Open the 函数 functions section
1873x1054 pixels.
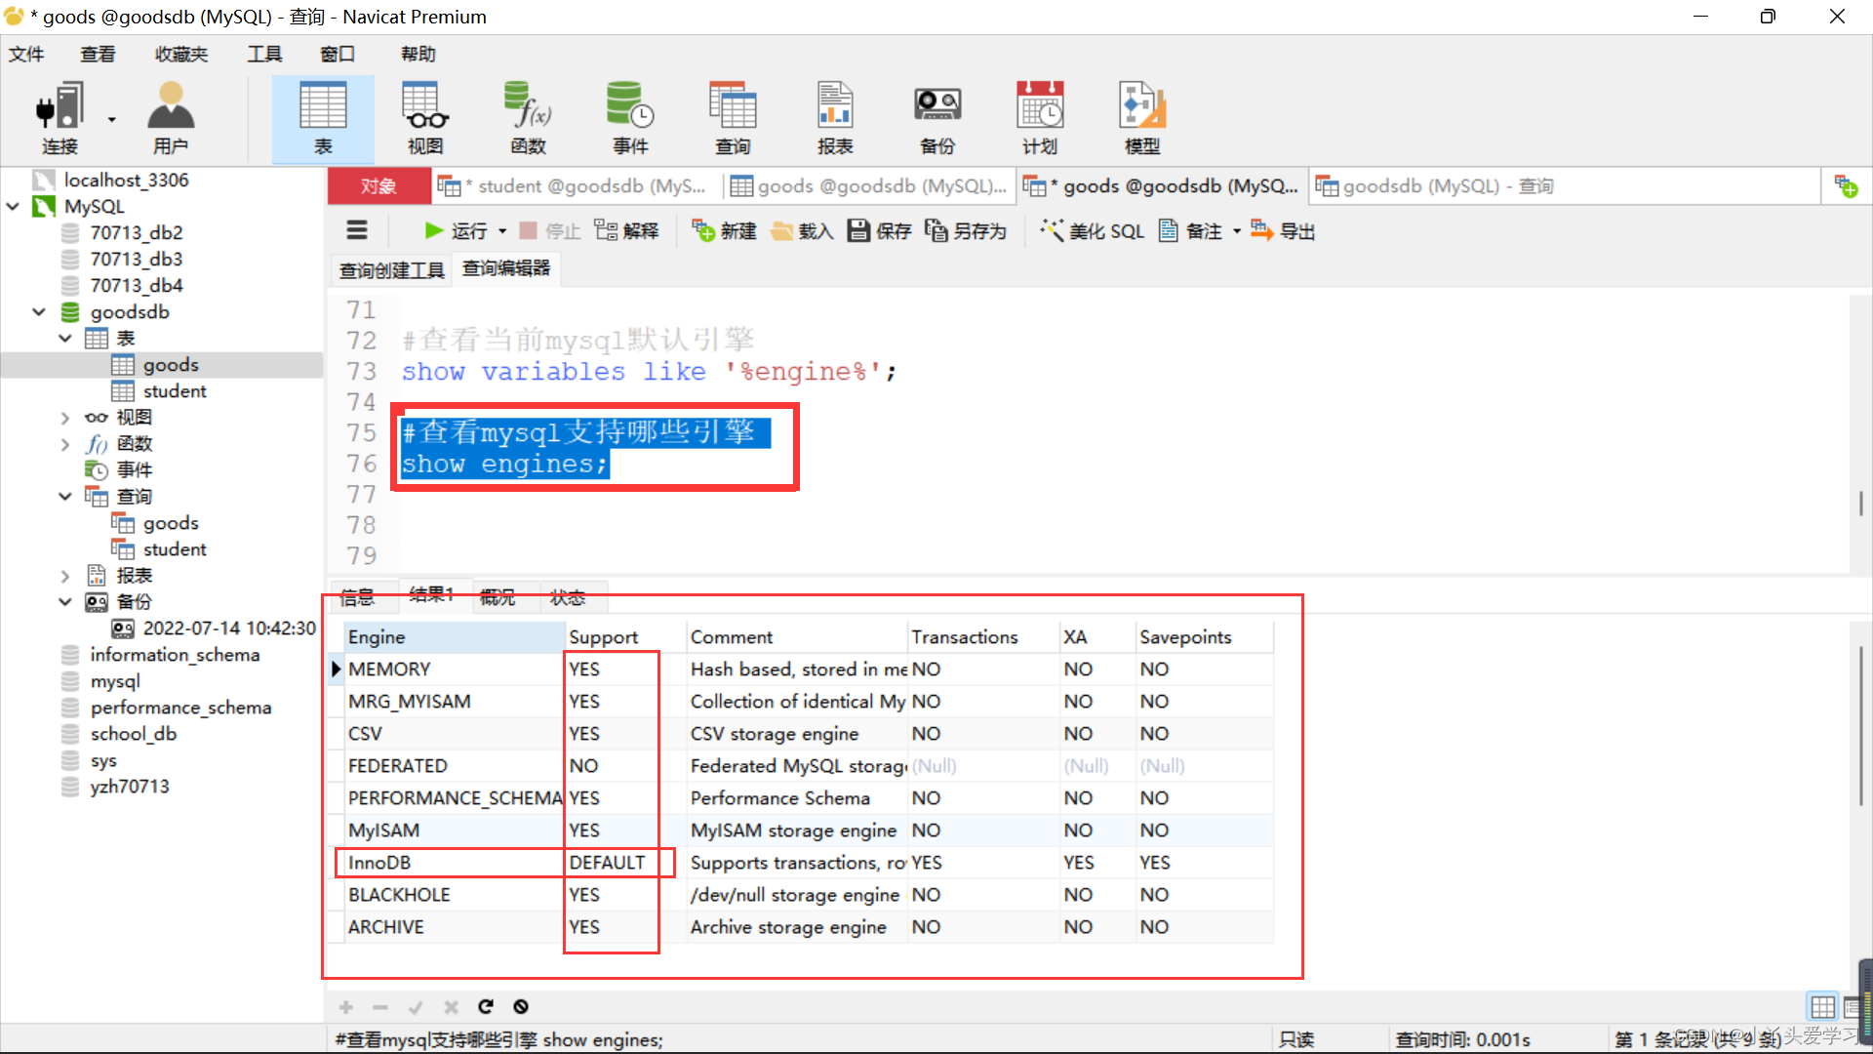[x=528, y=118]
